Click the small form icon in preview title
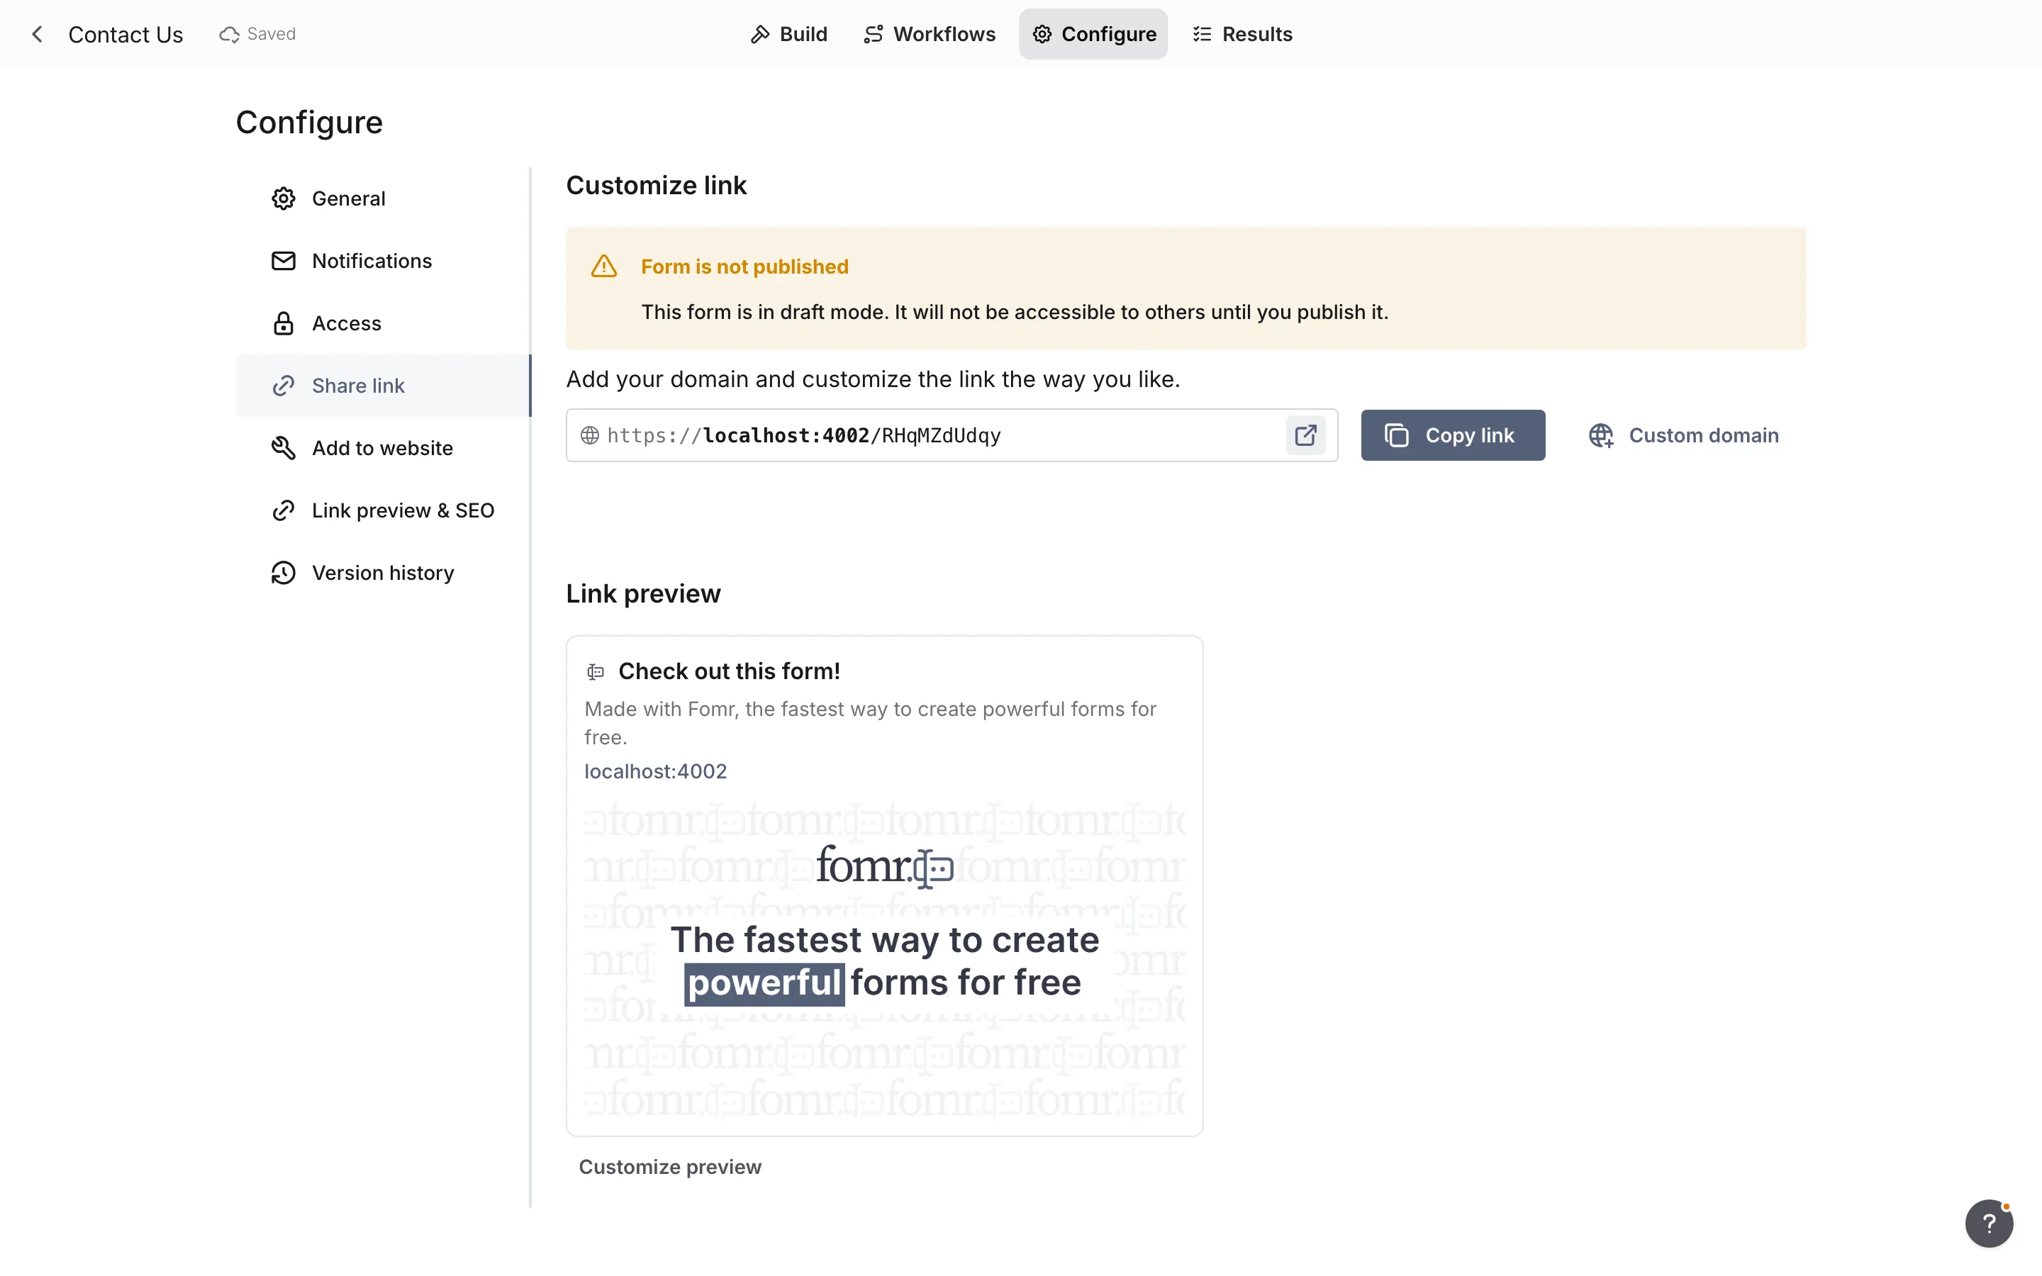The image size is (2042, 1276). (x=596, y=672)
